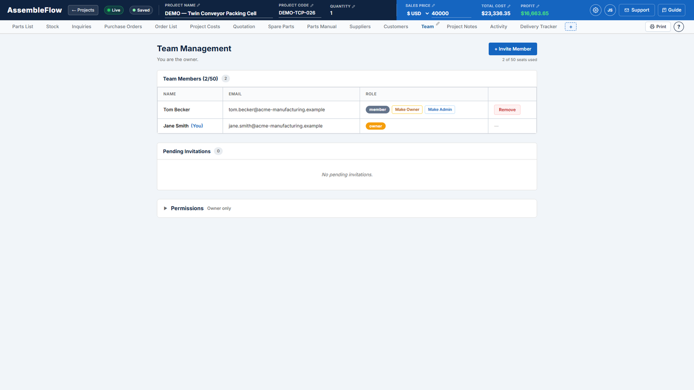Click pencil icon next to Total Cost
The image size is (694, 390).
[x=509, y=6]
